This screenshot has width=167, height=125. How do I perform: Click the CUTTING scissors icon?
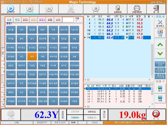point(71,8)
